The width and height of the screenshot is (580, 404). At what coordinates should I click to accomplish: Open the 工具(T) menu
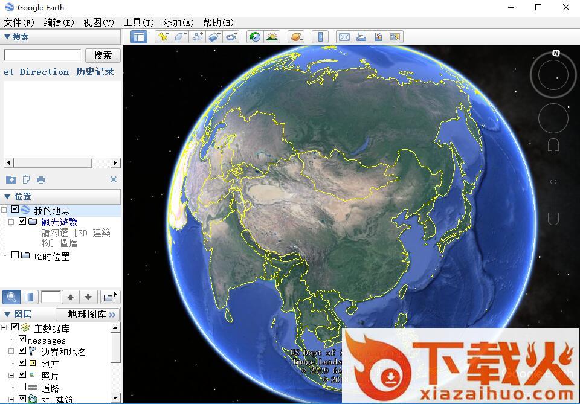click(138, 22)
